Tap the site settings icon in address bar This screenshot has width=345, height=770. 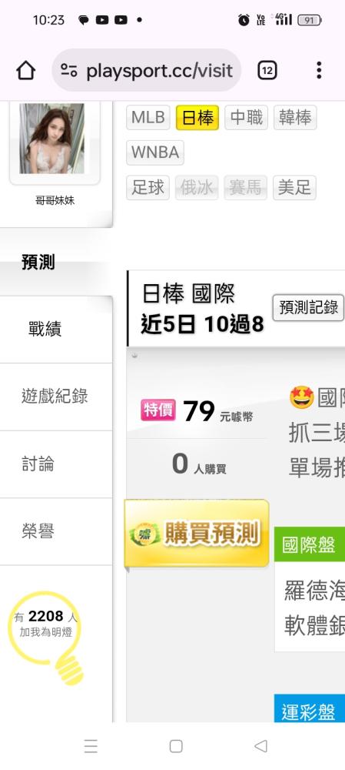pos(69,71)
